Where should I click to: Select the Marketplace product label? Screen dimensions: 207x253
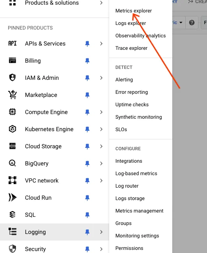click(x=41, y=95)
